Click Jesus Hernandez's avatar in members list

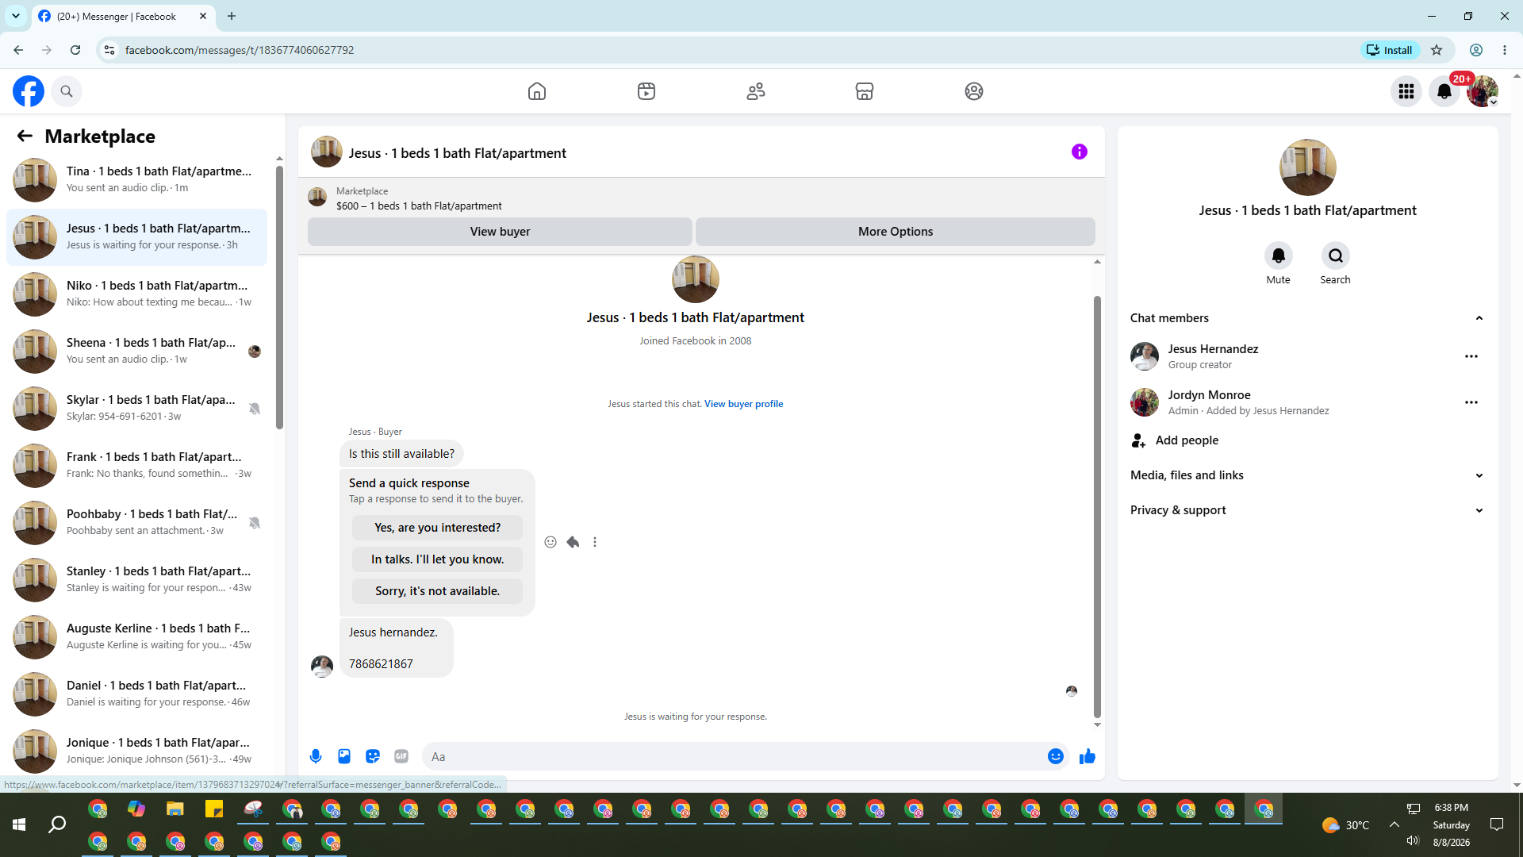[1145, 356]
